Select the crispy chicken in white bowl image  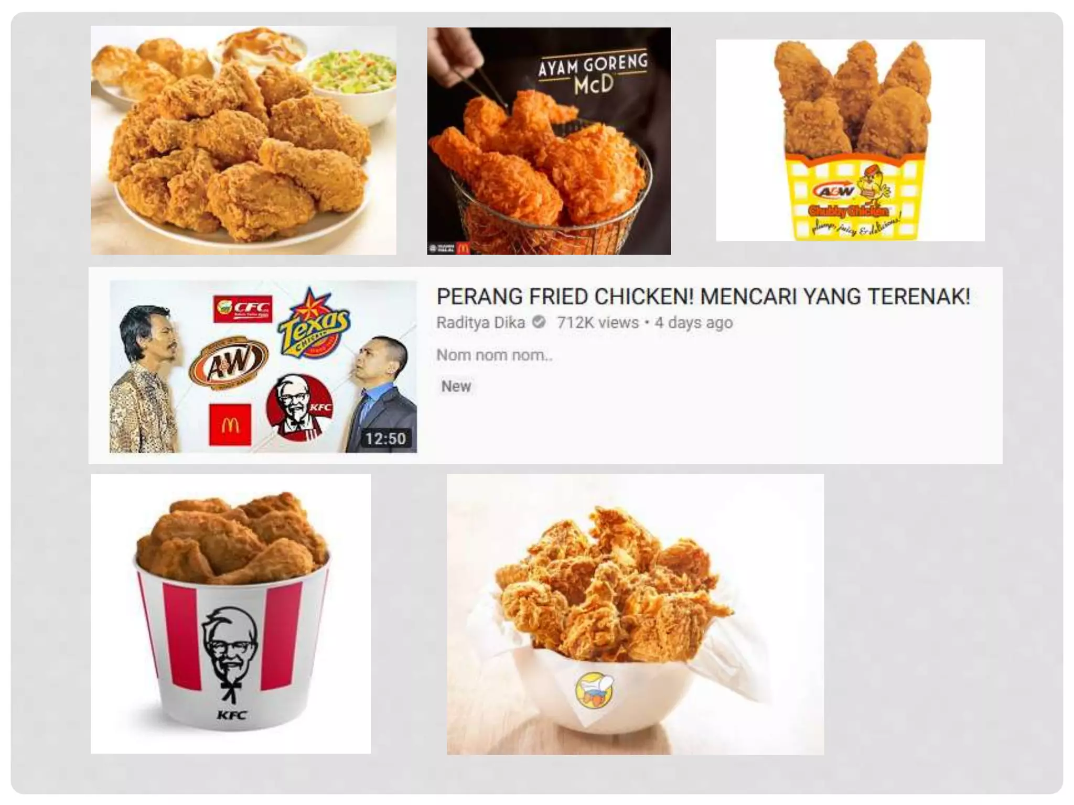click(x=635, y=614)
